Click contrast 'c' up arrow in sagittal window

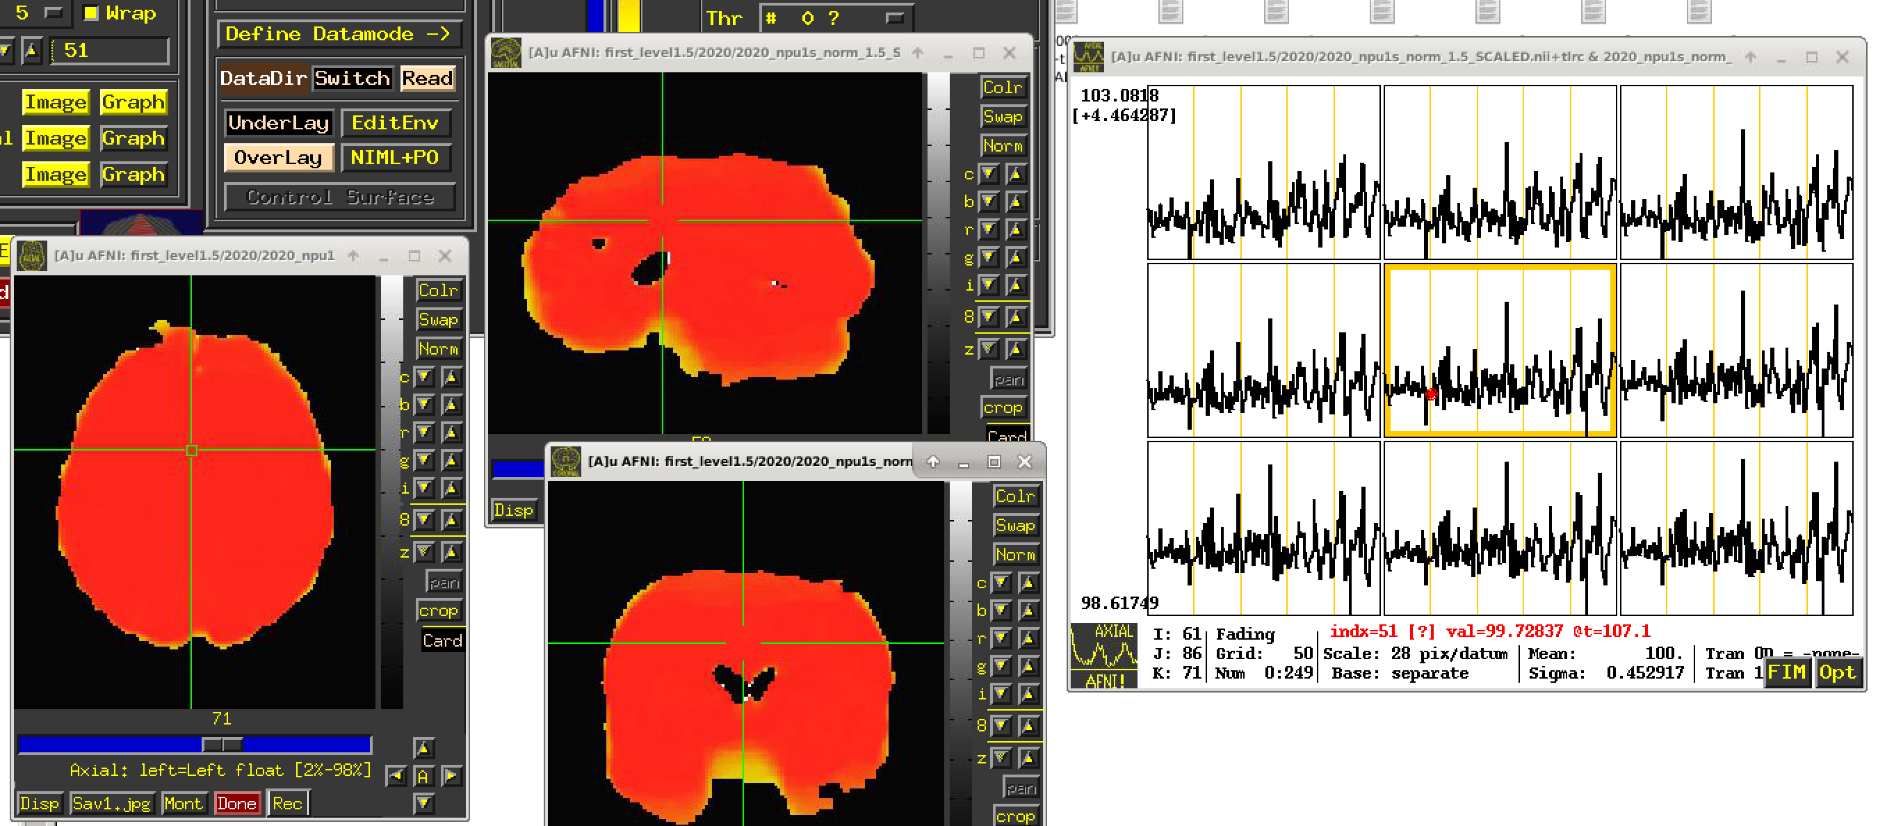pos(1016,175)
